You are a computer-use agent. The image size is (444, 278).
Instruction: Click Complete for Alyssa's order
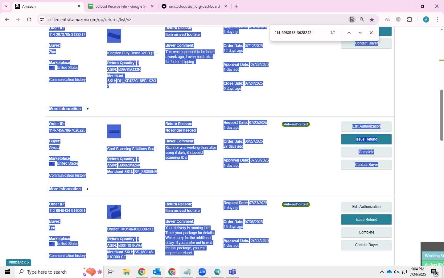(x=366, y=152)
